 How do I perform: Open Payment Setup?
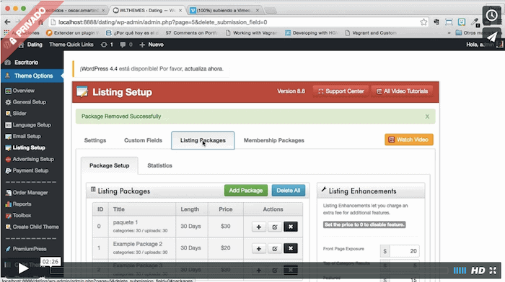30,170
